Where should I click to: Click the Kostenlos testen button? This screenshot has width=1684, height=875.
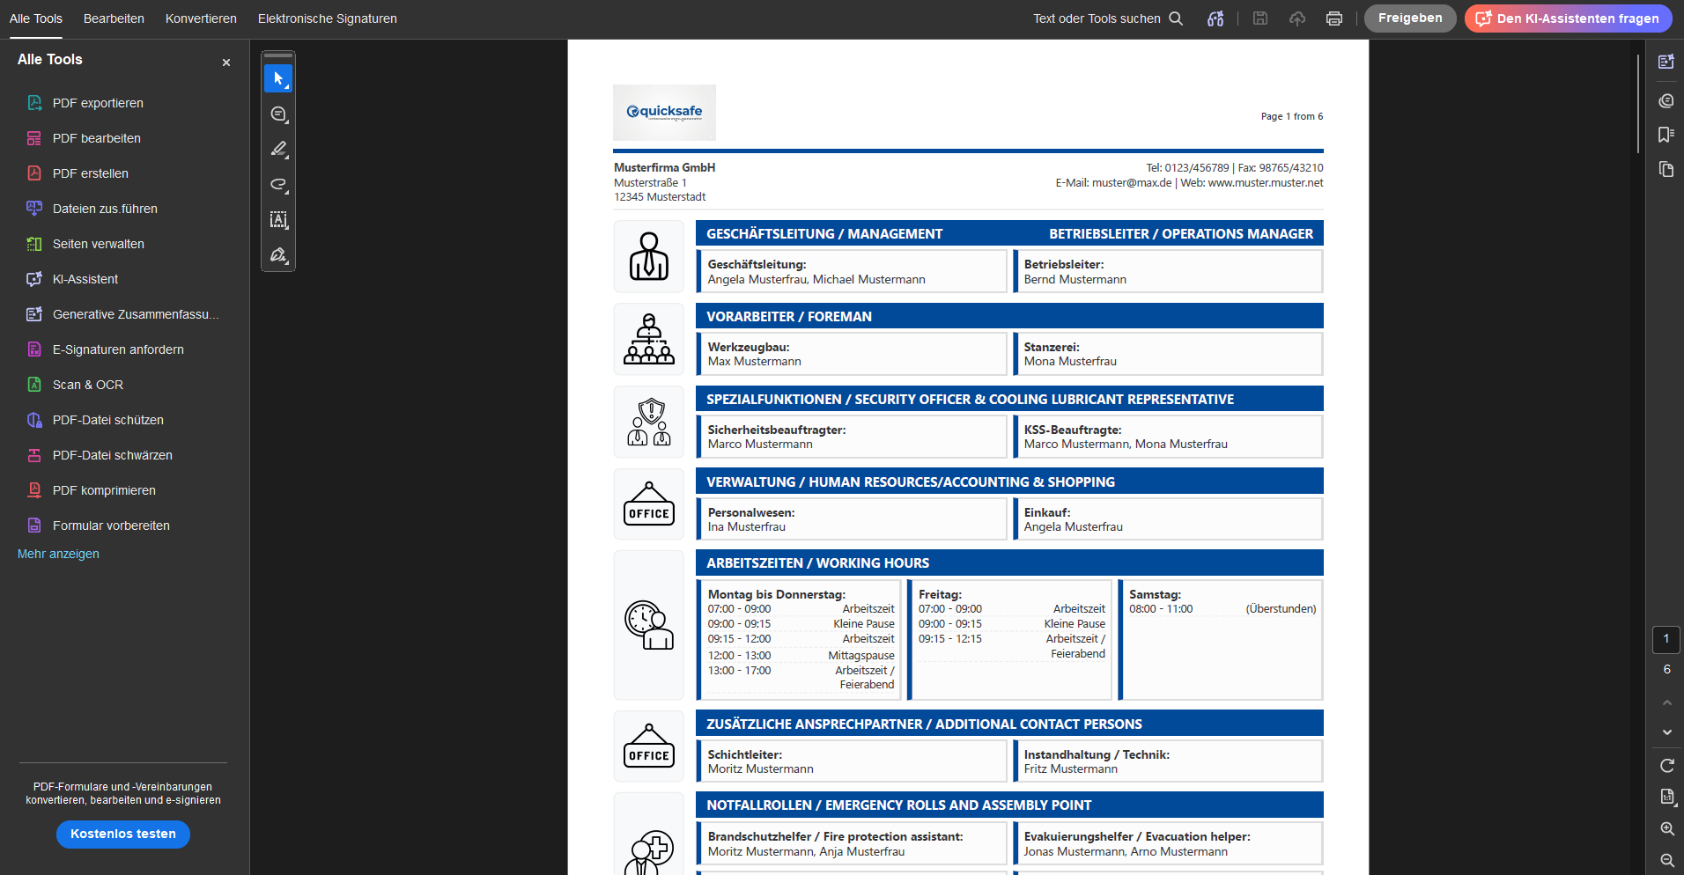coord(123,834)
